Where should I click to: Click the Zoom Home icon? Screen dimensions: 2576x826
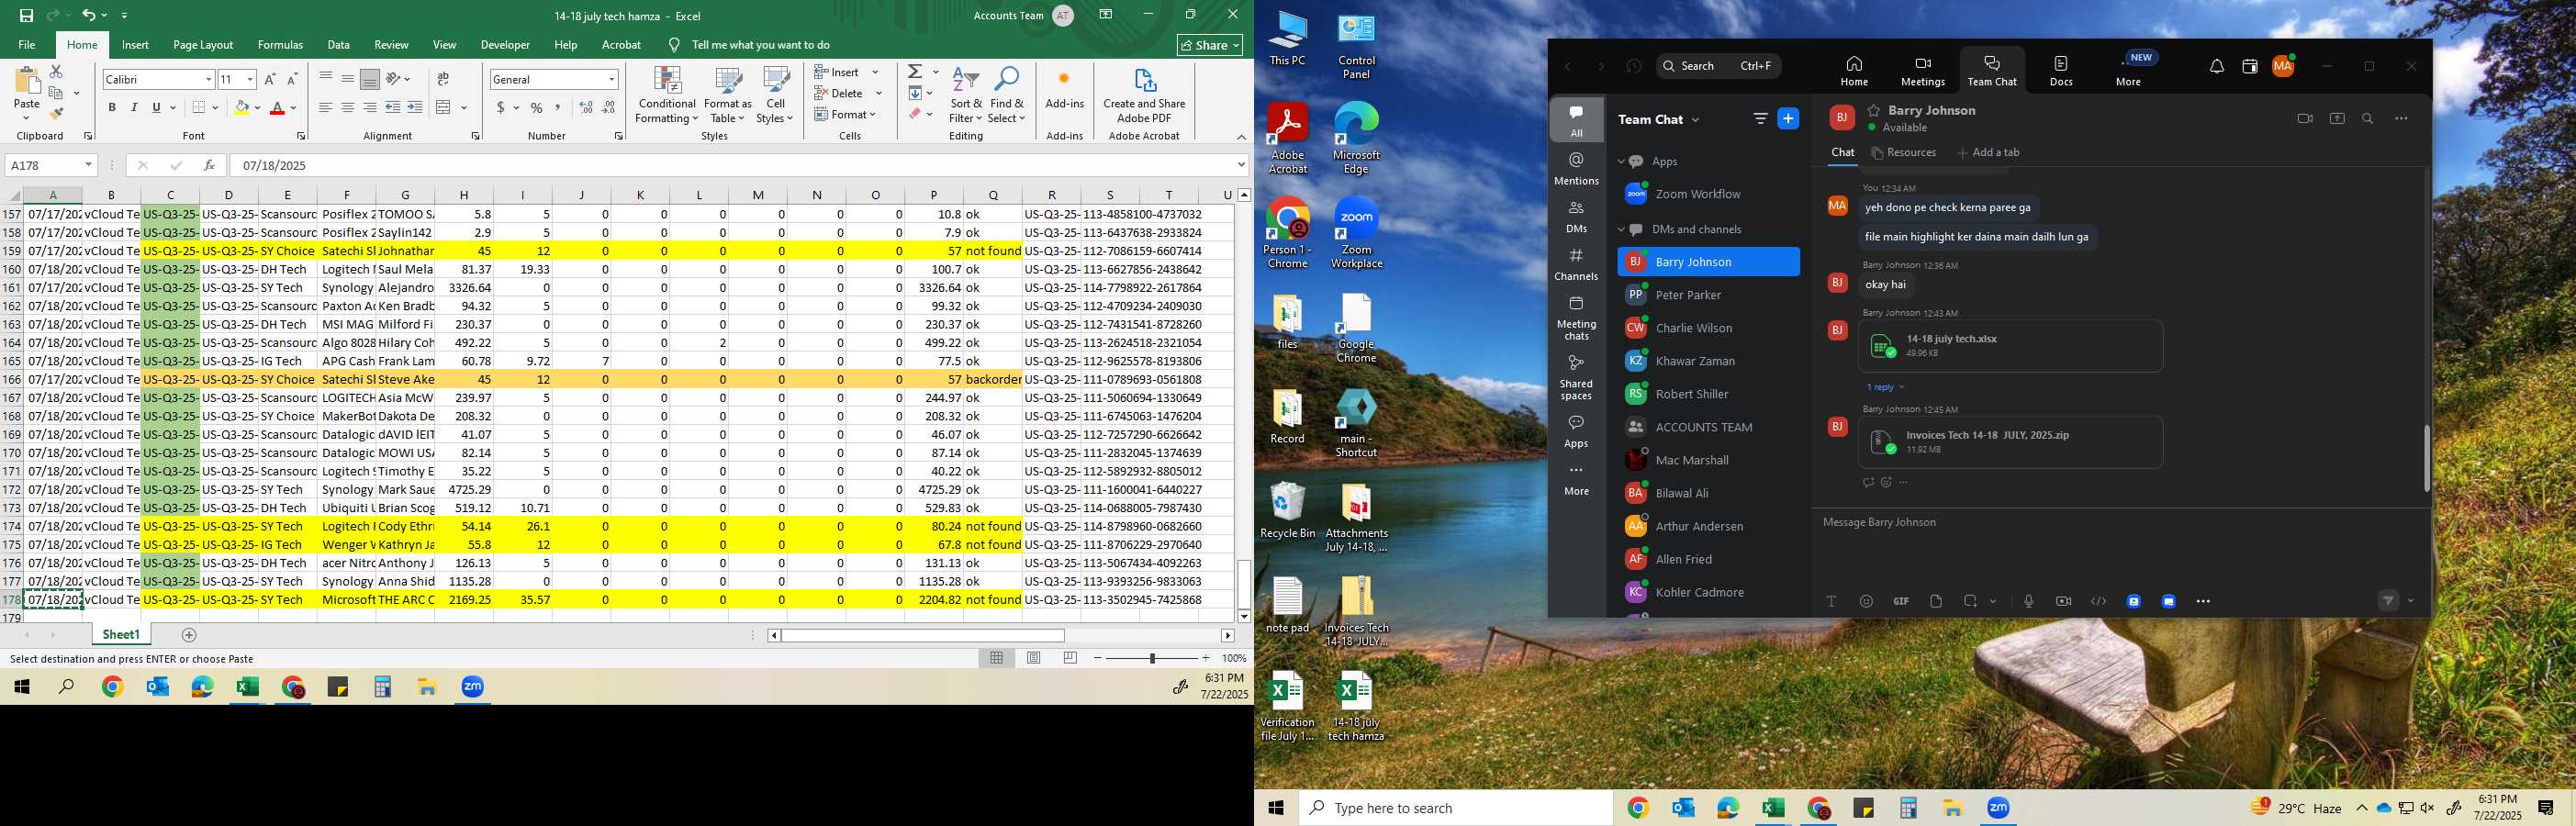(x=1854, y=71)
